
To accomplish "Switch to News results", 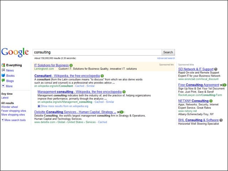I will click(10, 71).
